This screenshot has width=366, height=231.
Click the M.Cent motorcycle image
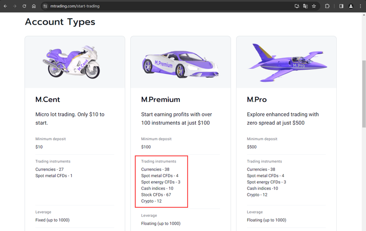(71, 62)
